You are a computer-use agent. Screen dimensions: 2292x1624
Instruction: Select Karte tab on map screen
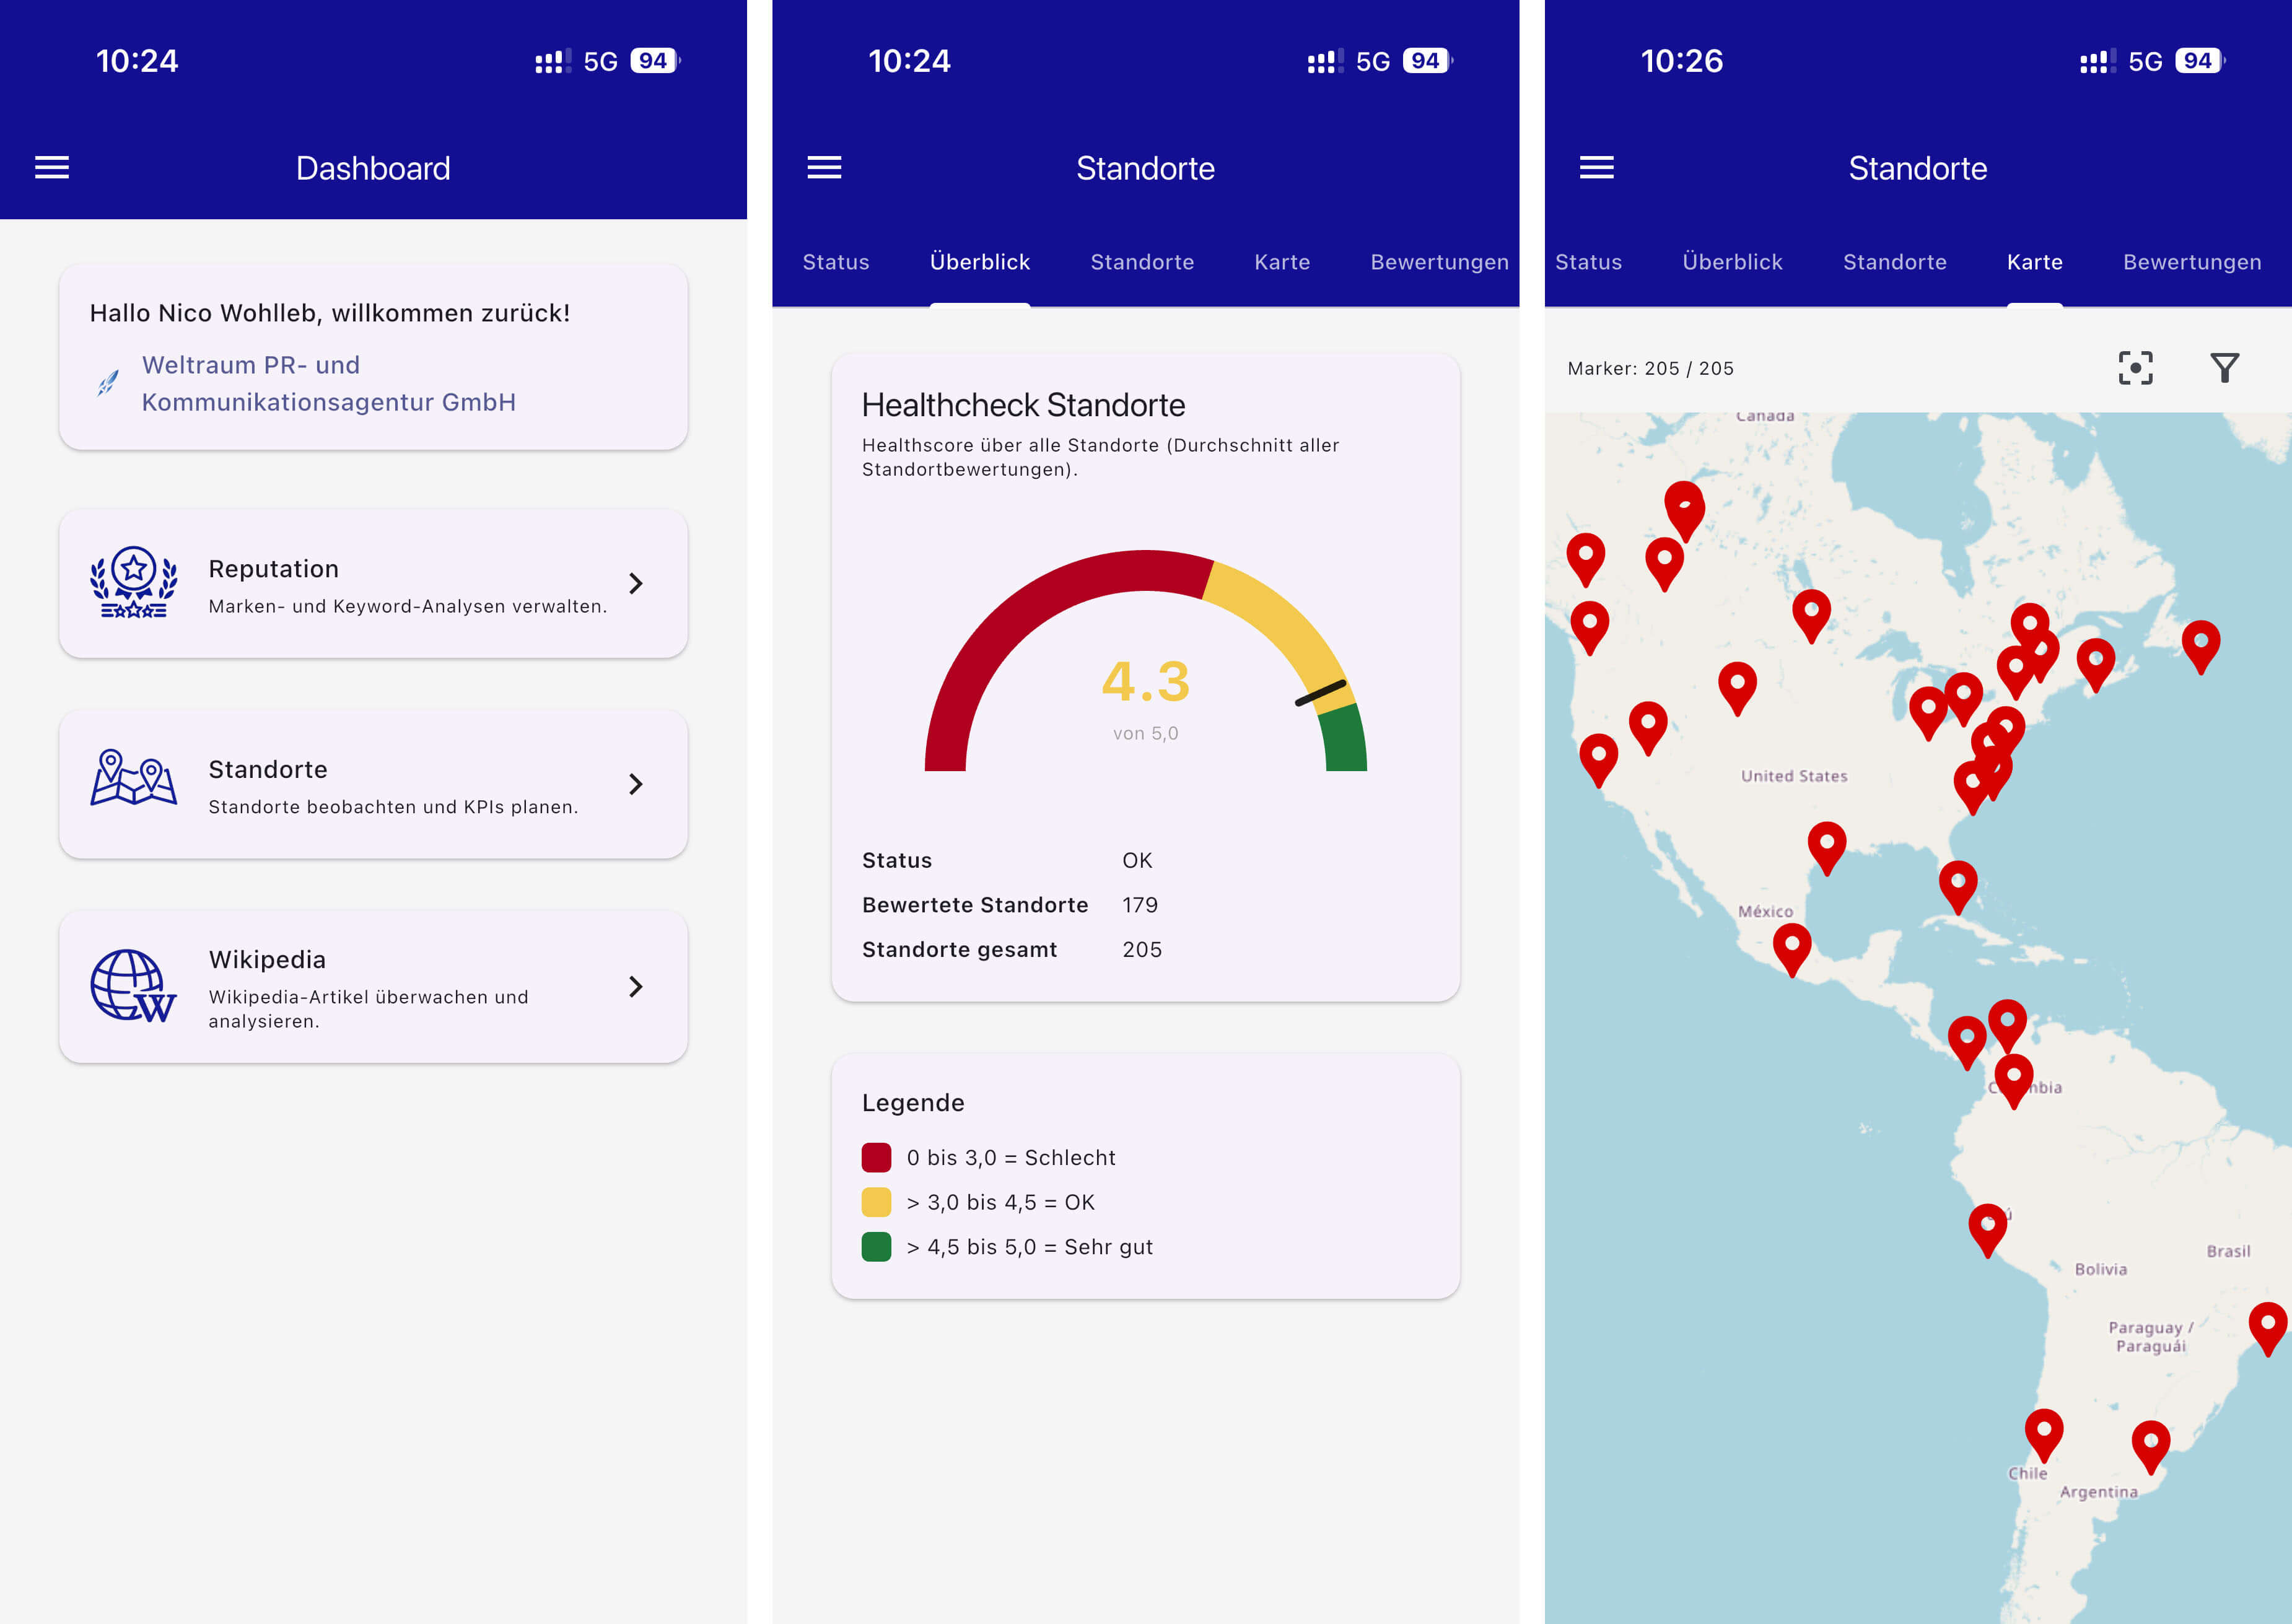point(2034,262)
